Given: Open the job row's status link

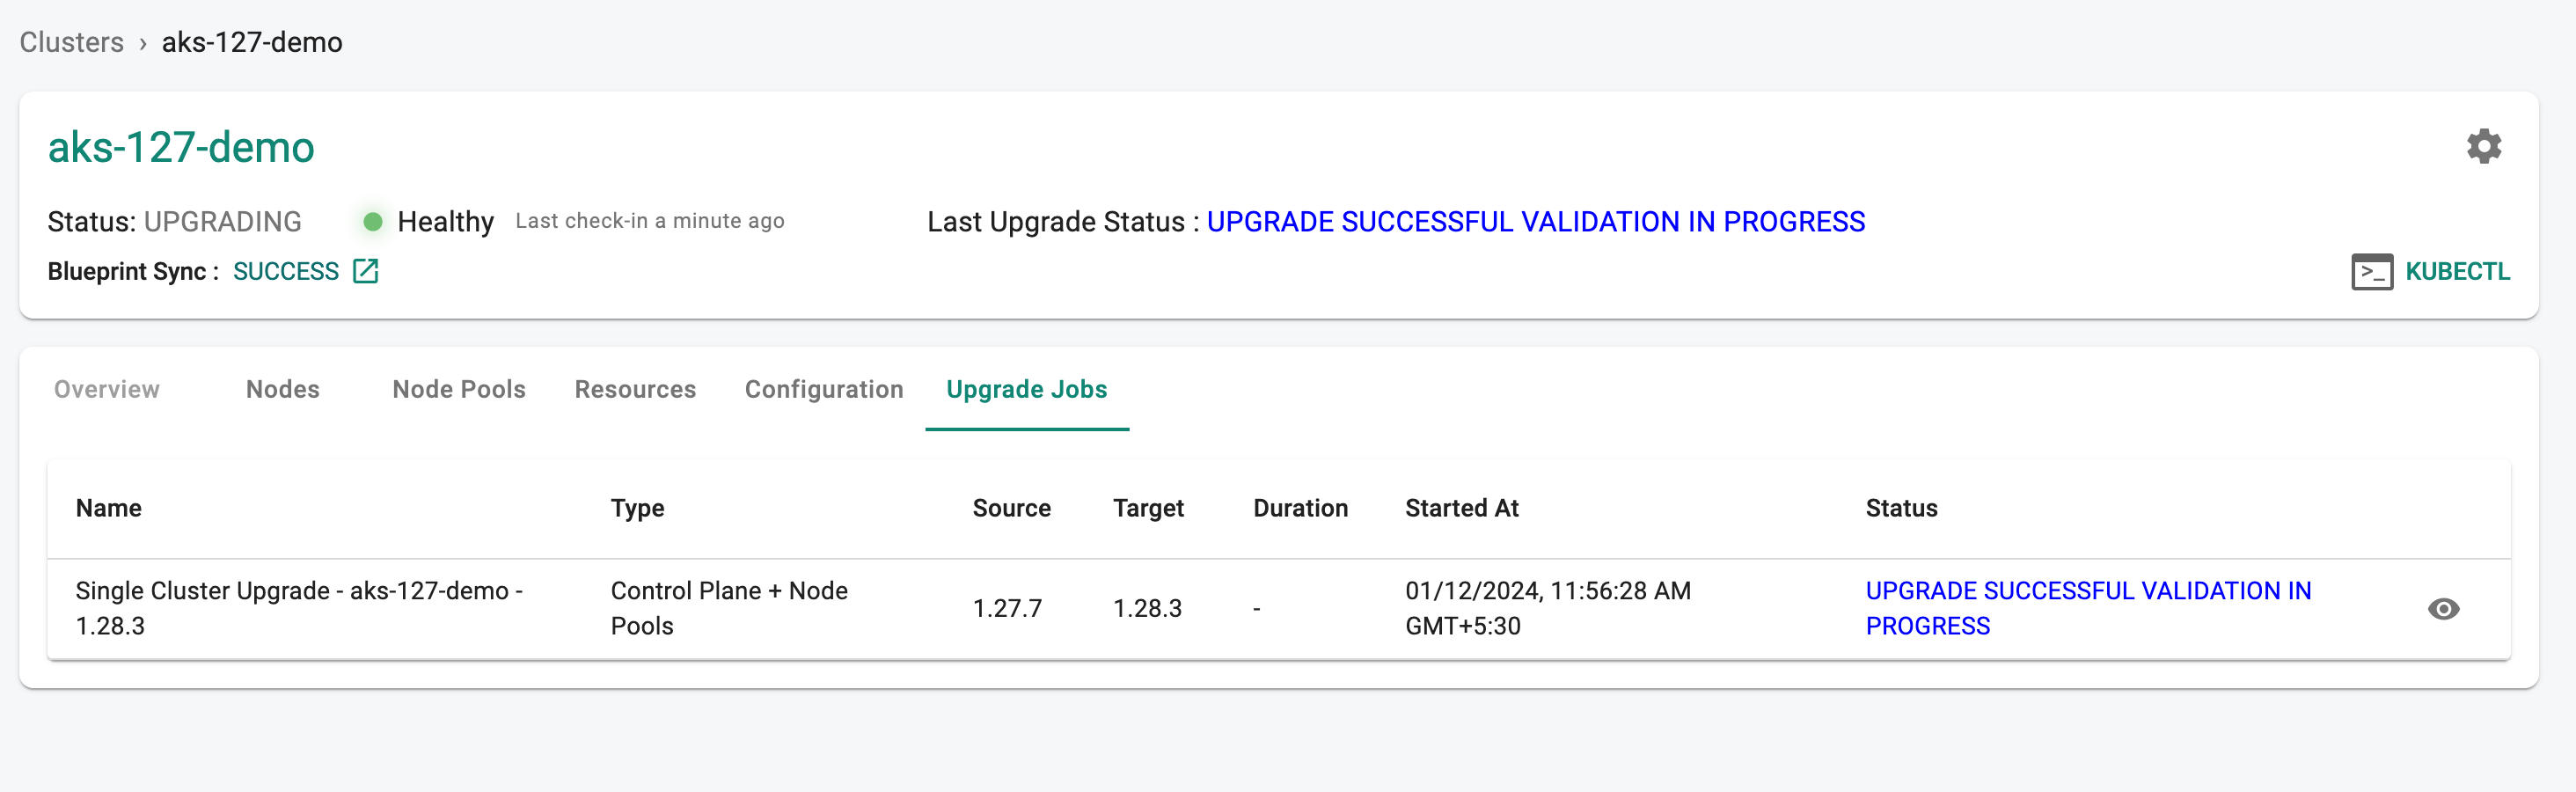Looking at the screenshot, I should click(2088, 608).
